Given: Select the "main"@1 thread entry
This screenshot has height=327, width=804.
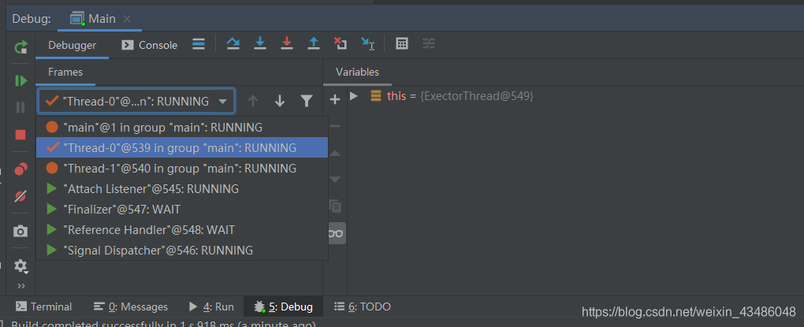Looking at the screenshot, I should click(x=182, y=127).
